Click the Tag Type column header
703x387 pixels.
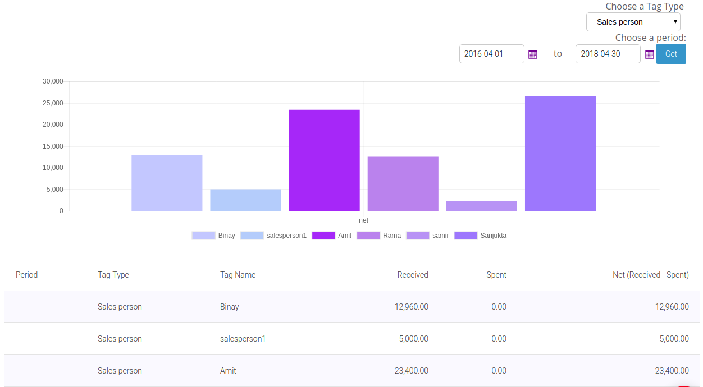[x=113, y=275]
